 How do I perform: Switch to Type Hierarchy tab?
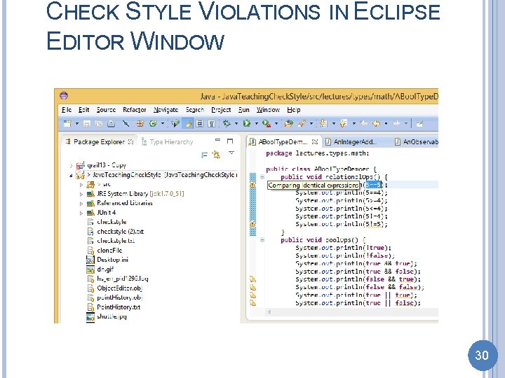coord(167,141)
